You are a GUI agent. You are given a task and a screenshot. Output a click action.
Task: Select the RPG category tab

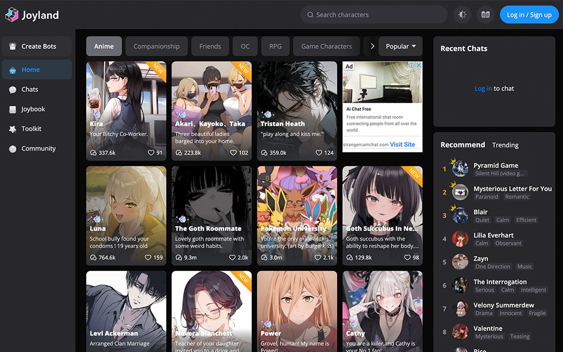coord(275,46)
